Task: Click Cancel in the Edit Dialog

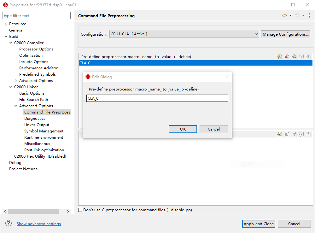Action: [x=214, y=129]
